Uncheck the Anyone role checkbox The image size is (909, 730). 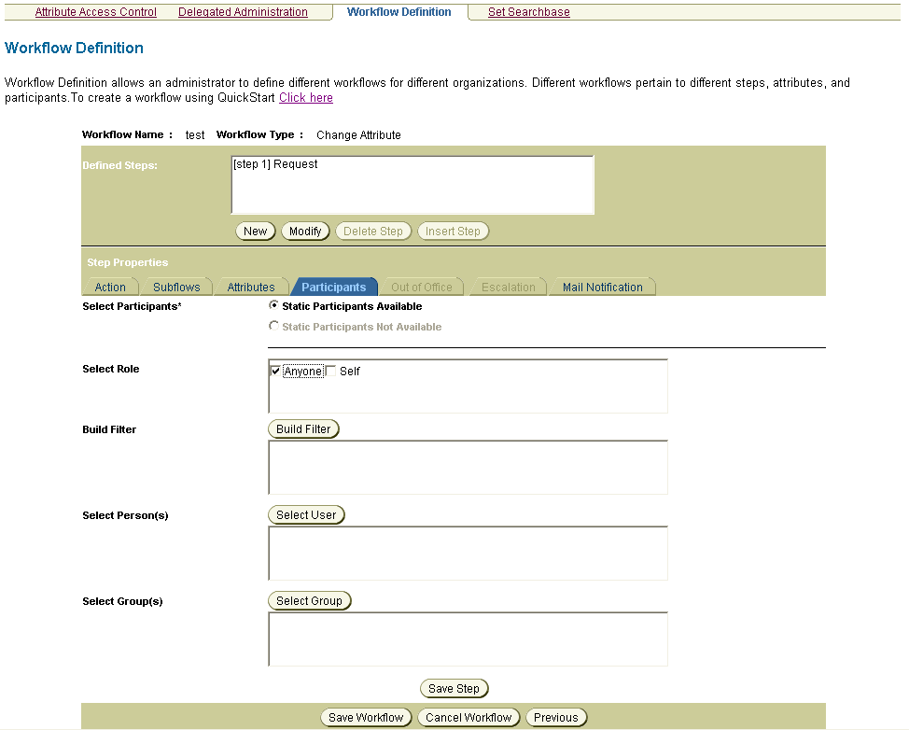[x=275, y=372]
